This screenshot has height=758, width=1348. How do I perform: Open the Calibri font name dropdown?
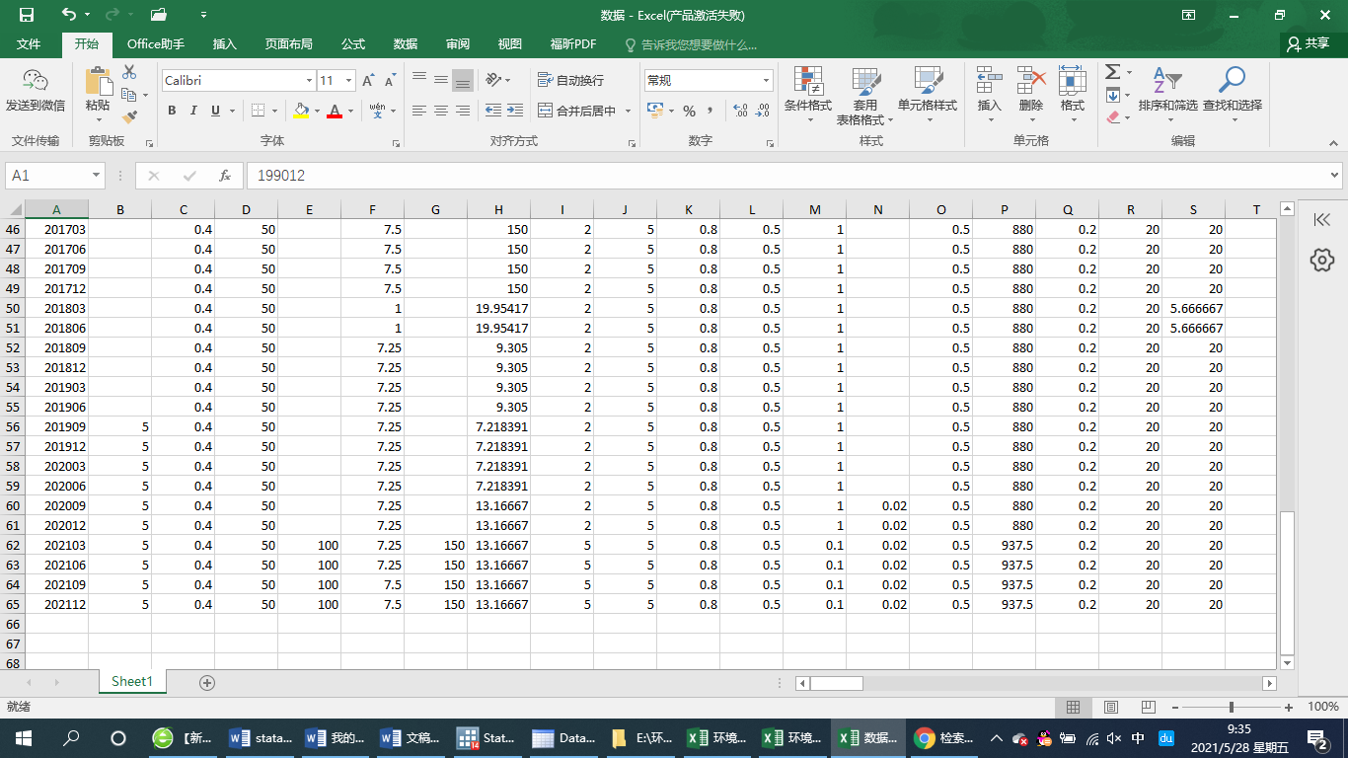coord(309,81)
